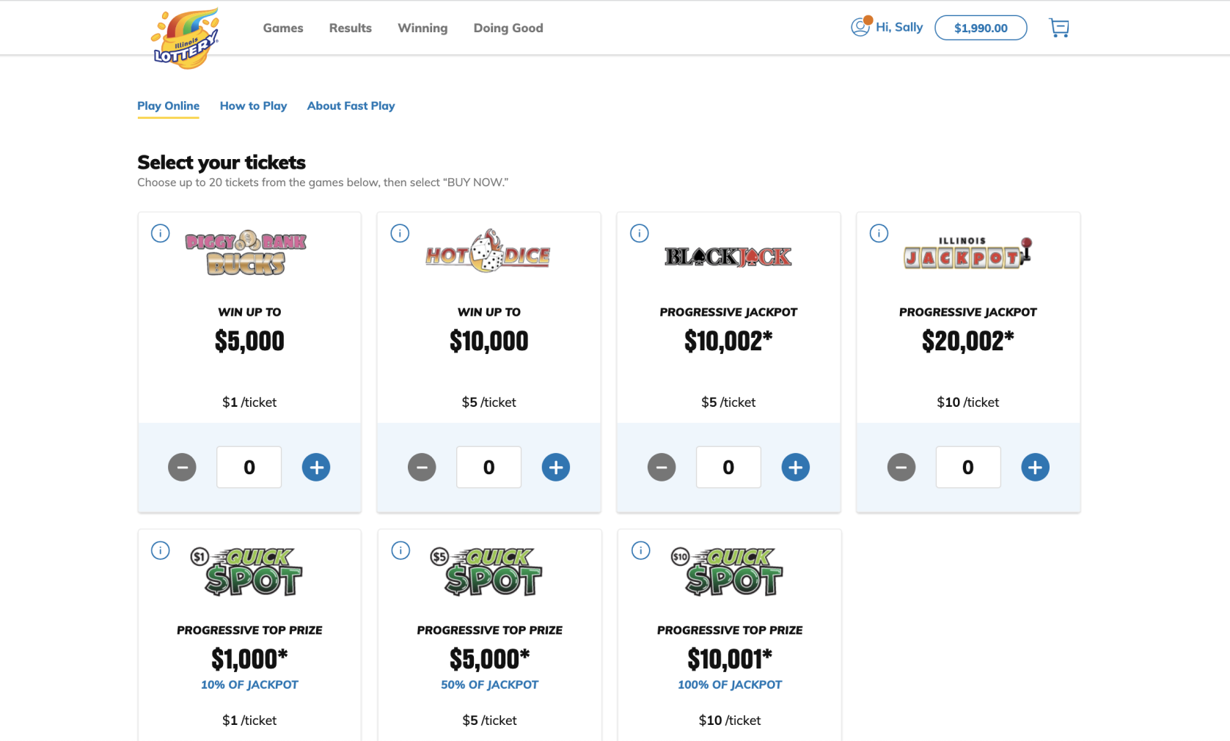Click the $10 Quick Spot logo
Screen dimensions: 1230x741
(727, 571)
